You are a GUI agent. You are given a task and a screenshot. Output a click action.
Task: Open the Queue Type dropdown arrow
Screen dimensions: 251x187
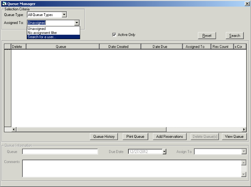point(64,14)
